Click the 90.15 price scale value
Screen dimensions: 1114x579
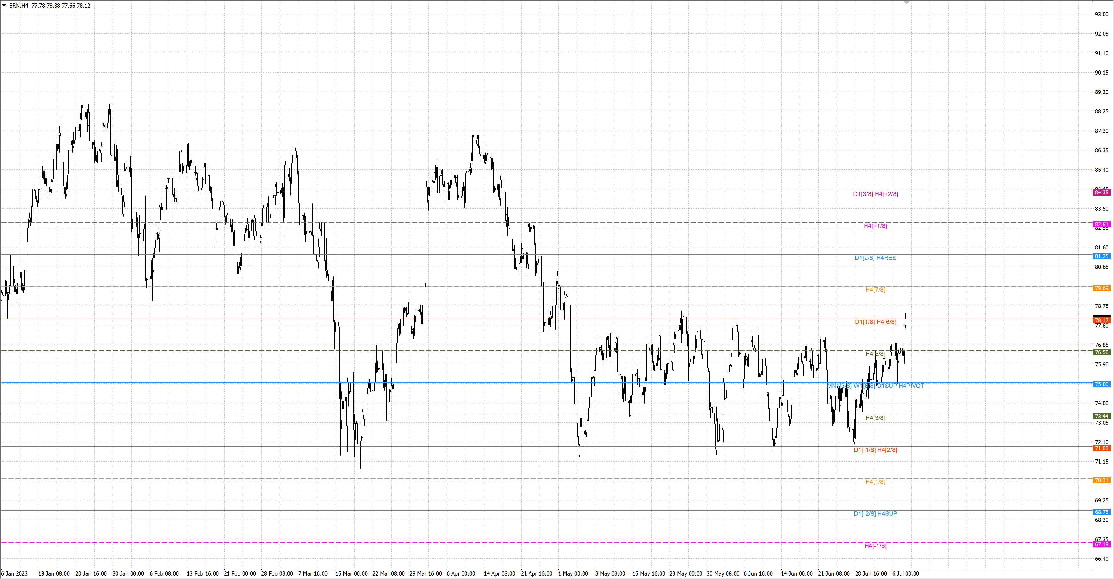tap(1102, 73)
